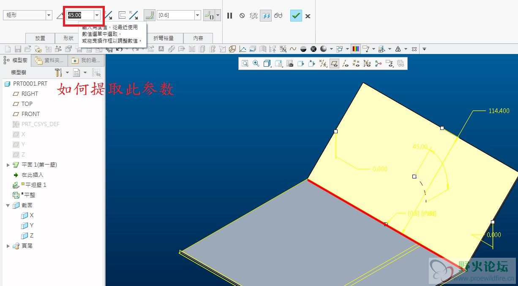Switch to unattached preview mode

tap(254, 16)
